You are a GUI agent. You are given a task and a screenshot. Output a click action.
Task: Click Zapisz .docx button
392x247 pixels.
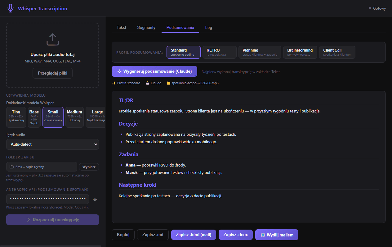tap(236, 235)
